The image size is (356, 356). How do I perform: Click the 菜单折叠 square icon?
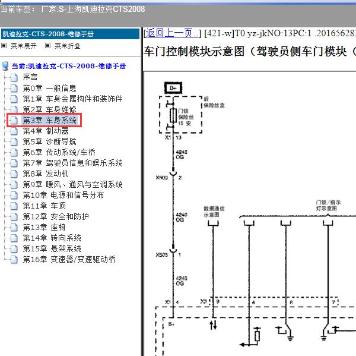(47, 46)
